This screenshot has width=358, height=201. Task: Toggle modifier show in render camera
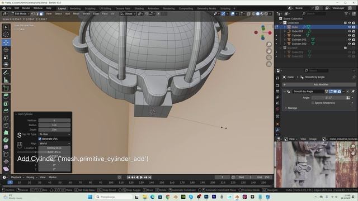340,92
